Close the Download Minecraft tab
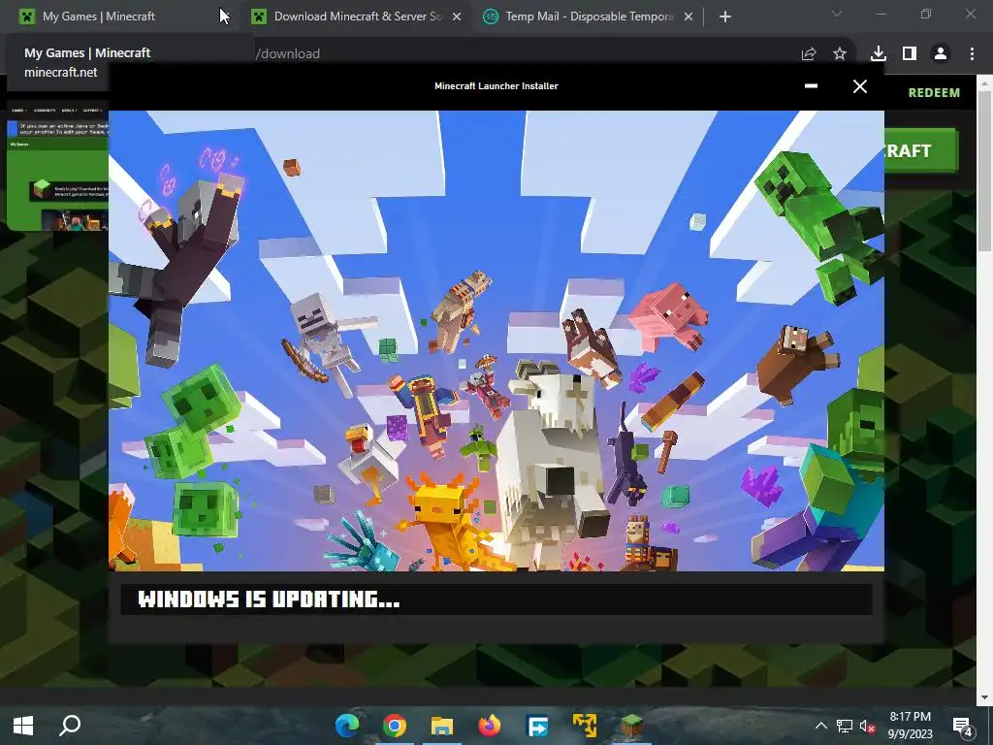This screenshot has height=745, width=993. point(457,17)
